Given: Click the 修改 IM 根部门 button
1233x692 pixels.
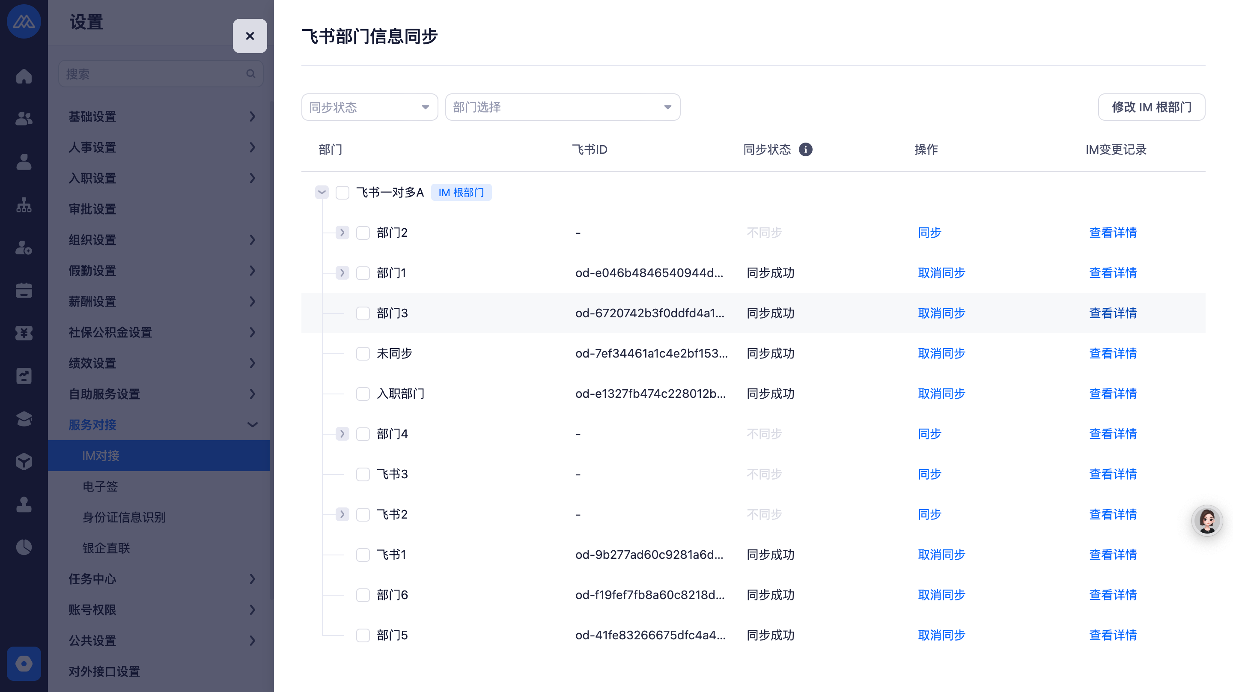Looking at the screenshot, I should point(1151,107).
